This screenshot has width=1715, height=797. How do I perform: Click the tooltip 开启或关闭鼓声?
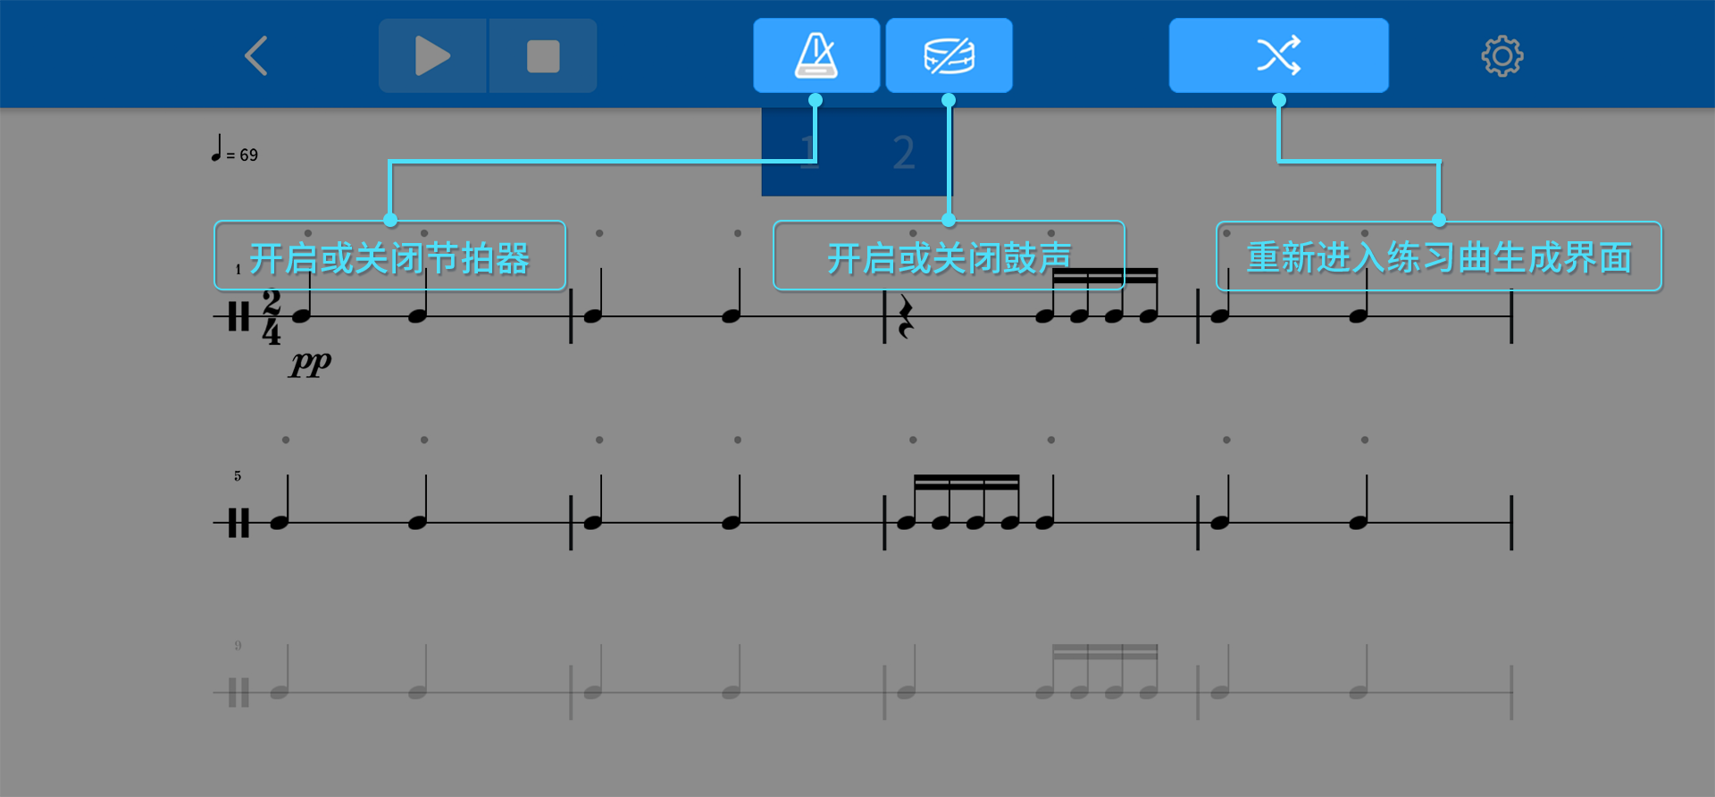[x=949, y=256]
